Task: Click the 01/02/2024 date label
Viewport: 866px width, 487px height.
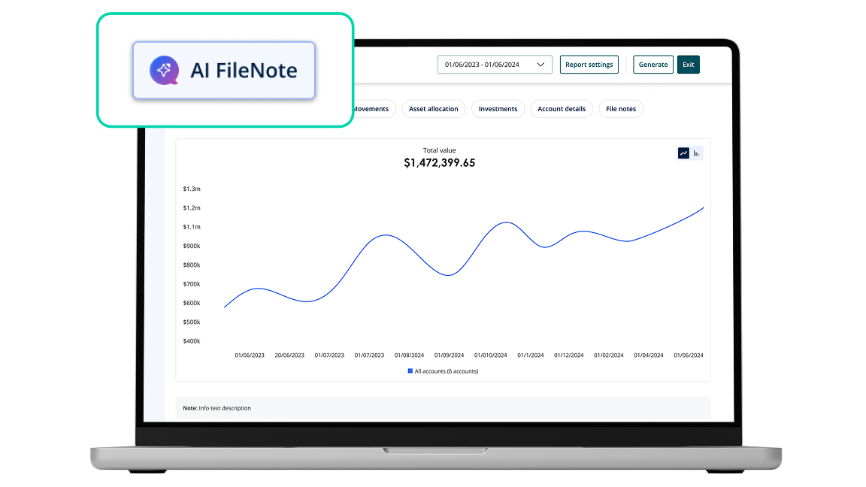Action: [x=609, y=355]
